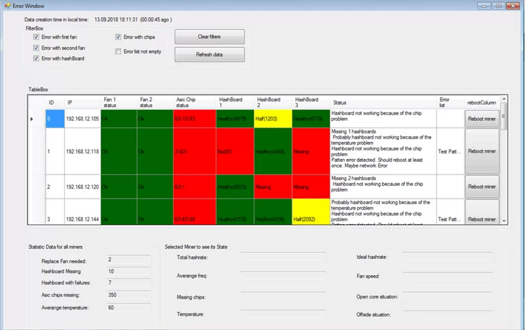Viewport: 525px width, 330px height.
Task: Click Asic chip cell 3\63\ in row 1
Action: pos(195,151)
